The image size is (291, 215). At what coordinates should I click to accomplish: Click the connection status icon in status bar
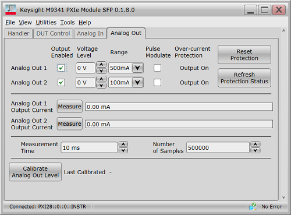pos(253,206)
